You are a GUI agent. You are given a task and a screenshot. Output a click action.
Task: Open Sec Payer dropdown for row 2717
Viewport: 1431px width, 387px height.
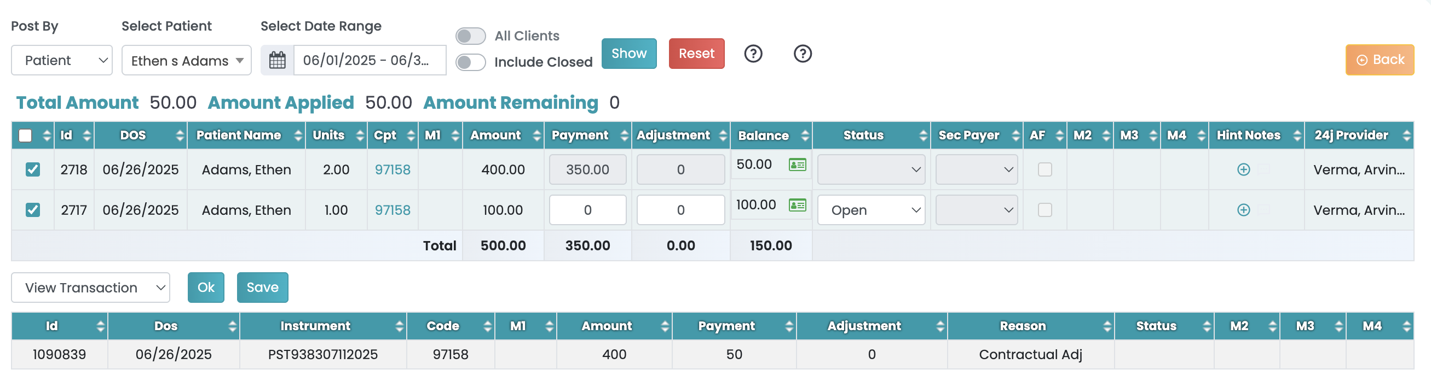tap(977, 210)
